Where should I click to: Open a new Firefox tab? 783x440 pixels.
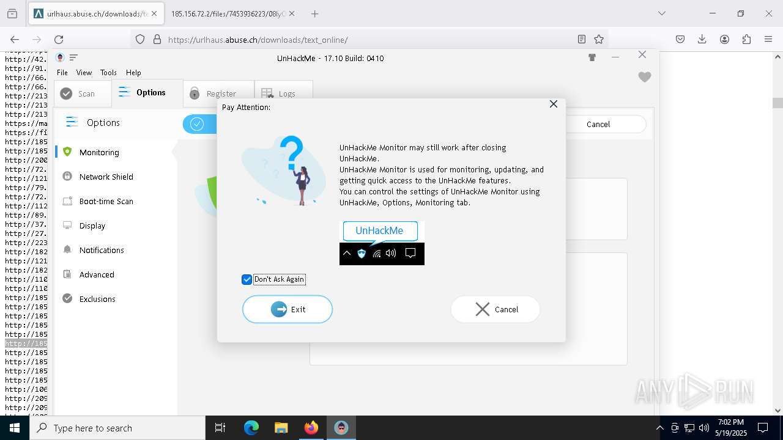[314, 13]
